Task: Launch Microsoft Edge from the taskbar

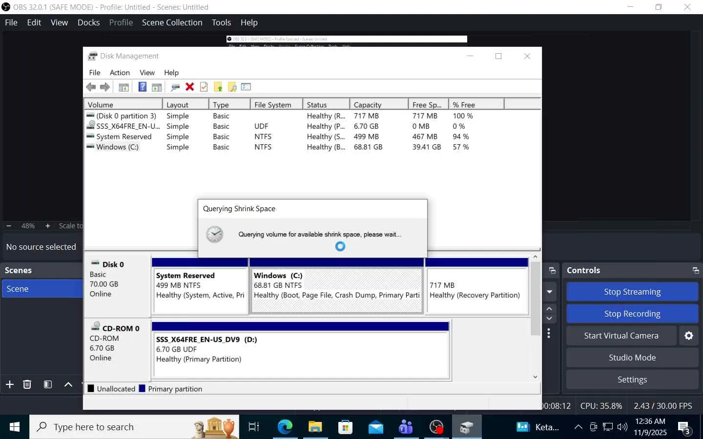Action: click(x=285, y=427)
